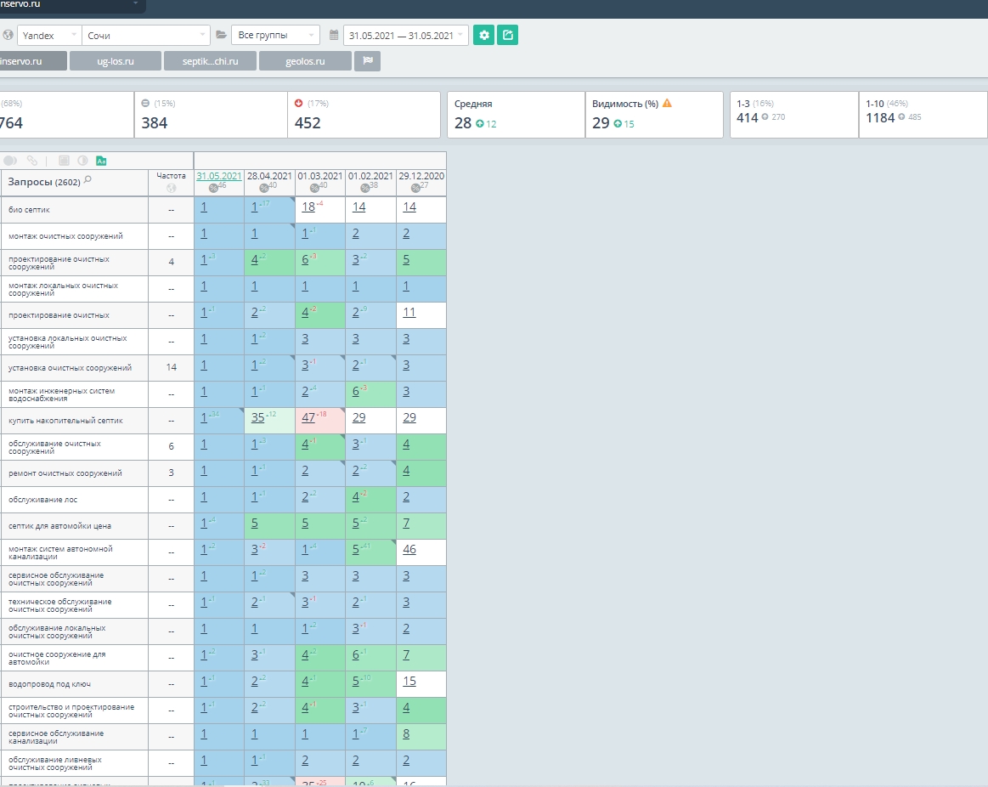Click the link chain icon in table toolbar

coord(32,161)
